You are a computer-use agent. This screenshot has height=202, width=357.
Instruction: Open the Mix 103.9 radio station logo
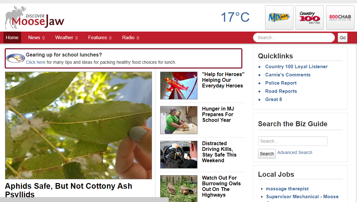click(x=279, y=17)
